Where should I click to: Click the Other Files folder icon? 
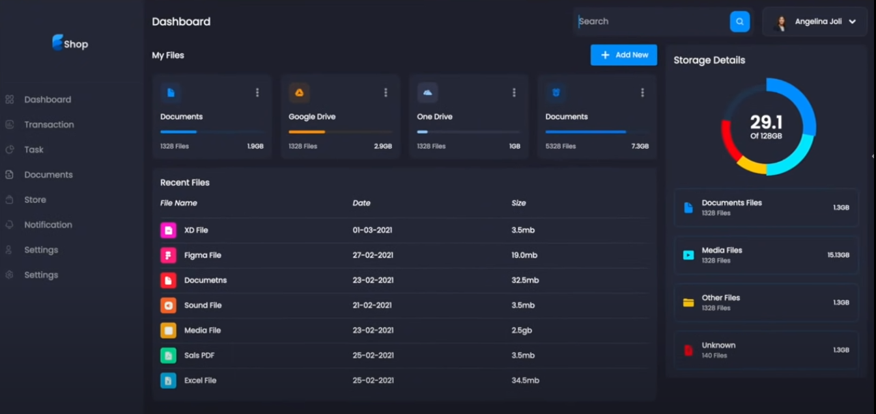click(x=687, y=302)
